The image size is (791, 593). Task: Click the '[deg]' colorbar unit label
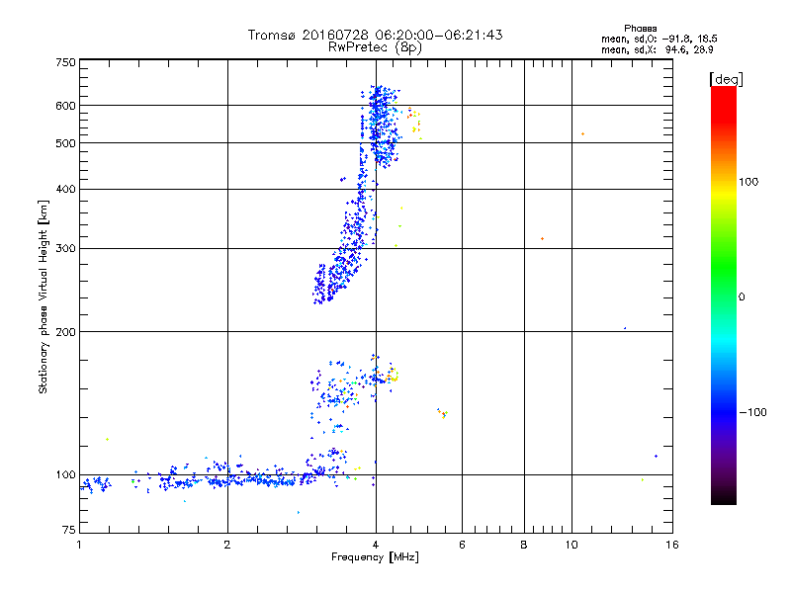726,80
